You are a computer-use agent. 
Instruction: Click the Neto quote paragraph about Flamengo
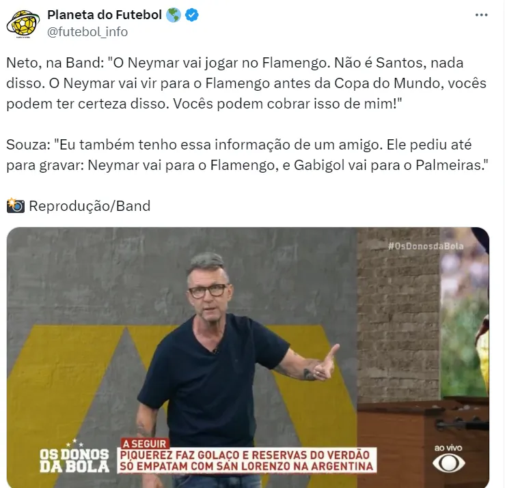click(246, 83)
